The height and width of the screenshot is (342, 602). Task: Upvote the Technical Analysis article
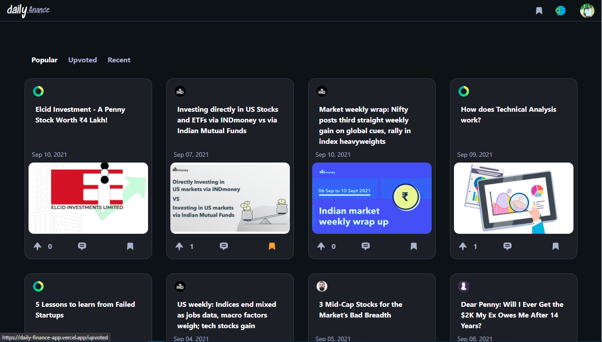(463, 246)
